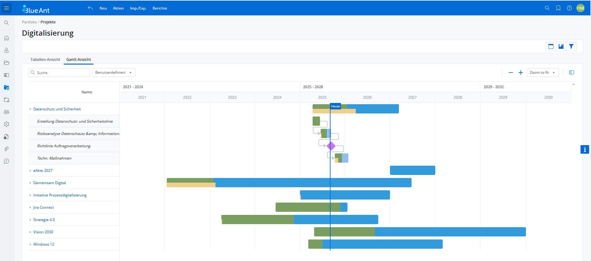Zoom in the Gantt with plus

(521, 73)
